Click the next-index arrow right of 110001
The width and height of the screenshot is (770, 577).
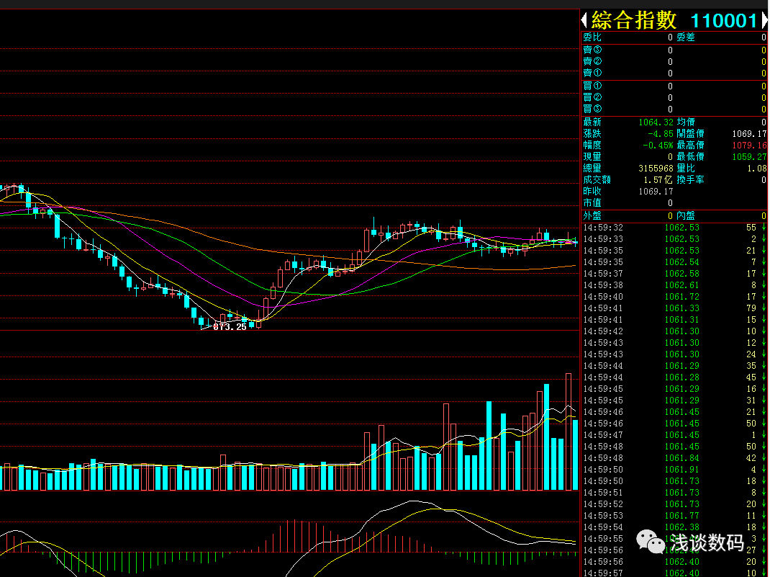coord(765,20)
